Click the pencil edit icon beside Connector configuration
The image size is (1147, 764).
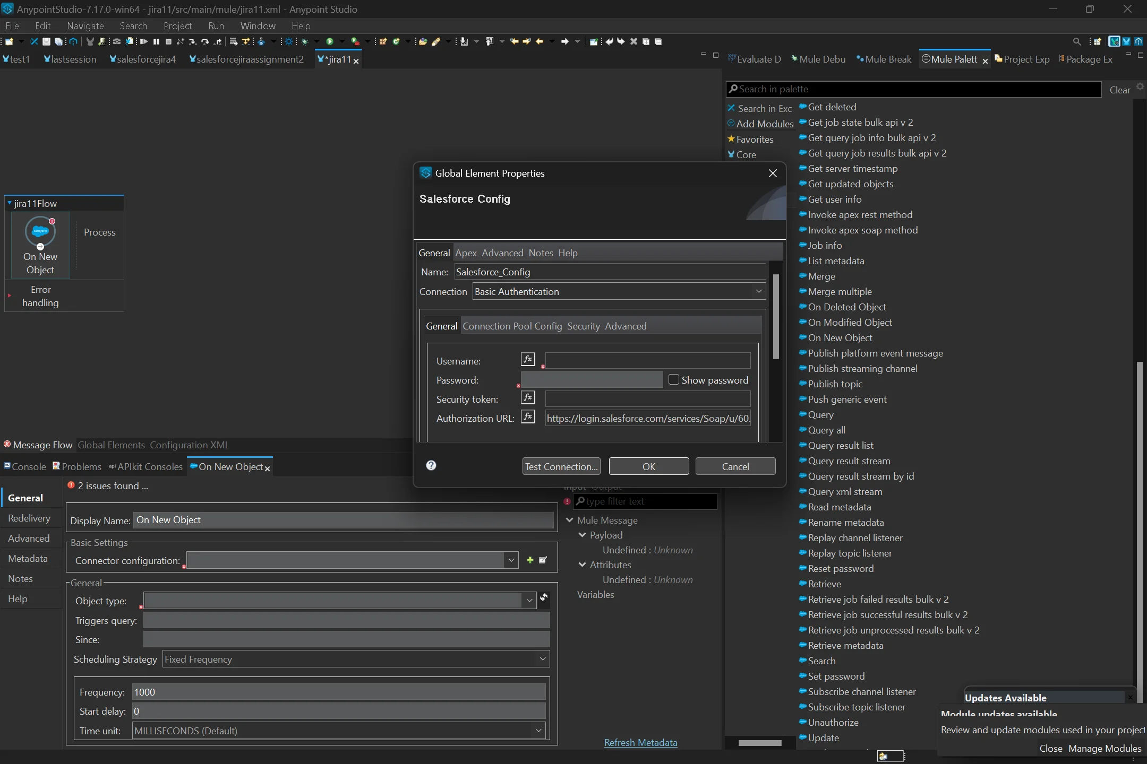[543, 560]
